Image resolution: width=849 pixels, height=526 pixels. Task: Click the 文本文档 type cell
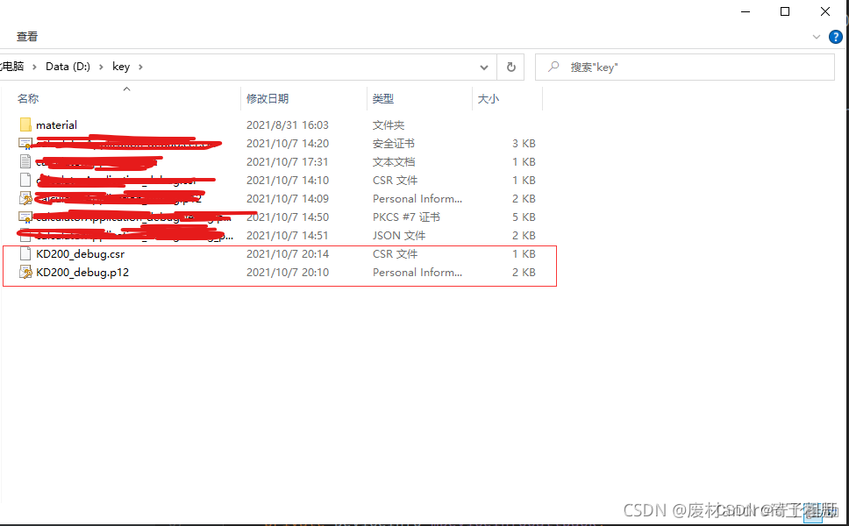tap(394, 162)
